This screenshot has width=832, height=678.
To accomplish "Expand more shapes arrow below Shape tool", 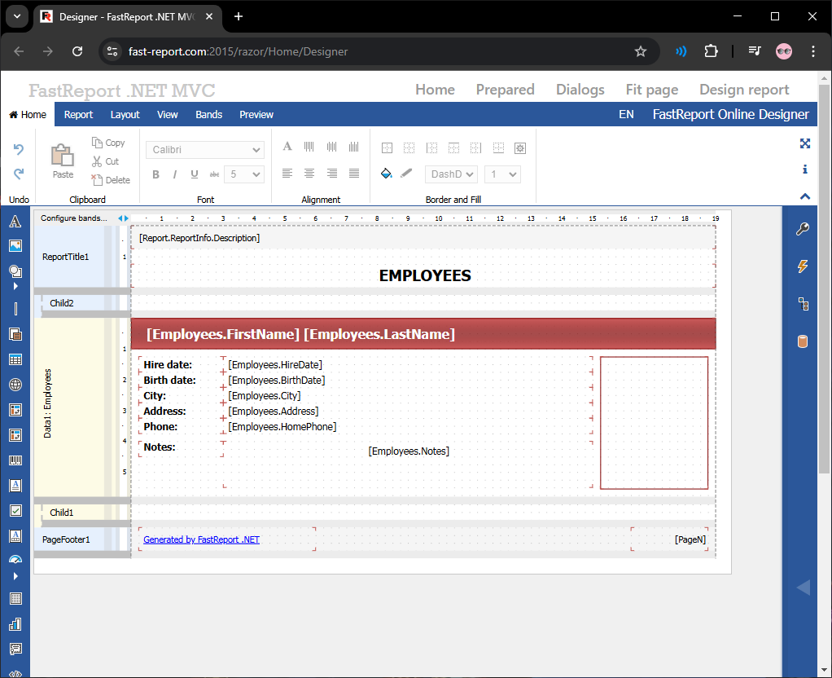I will tap(15, 286).
